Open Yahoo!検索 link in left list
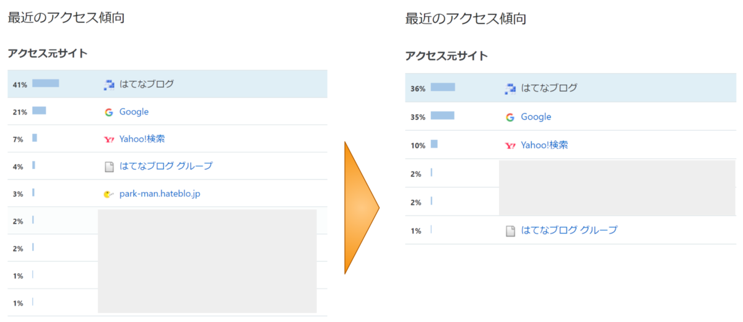The height and width of the screenshot is (322, 743). [x=142, y=139]
